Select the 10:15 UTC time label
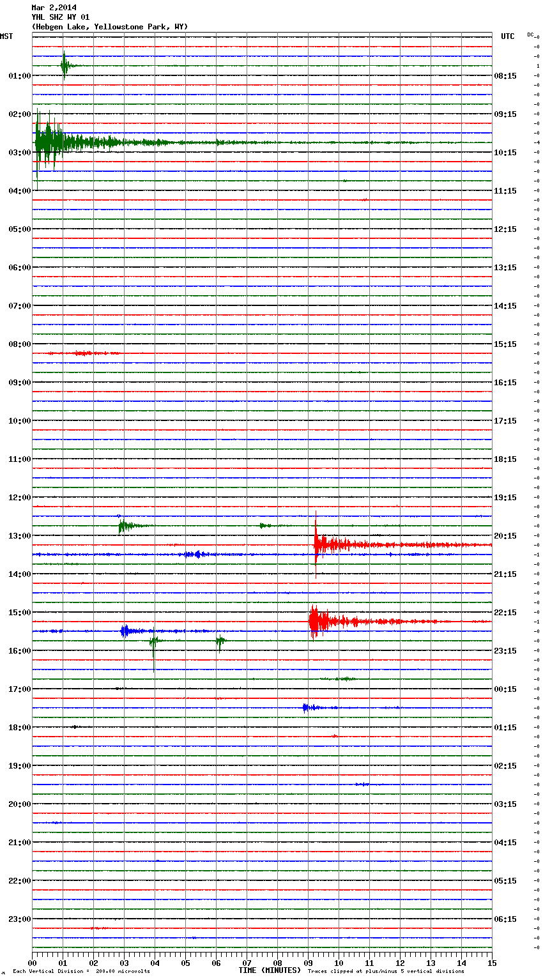This screenshot has height=980, width=543. pos(505,153)
